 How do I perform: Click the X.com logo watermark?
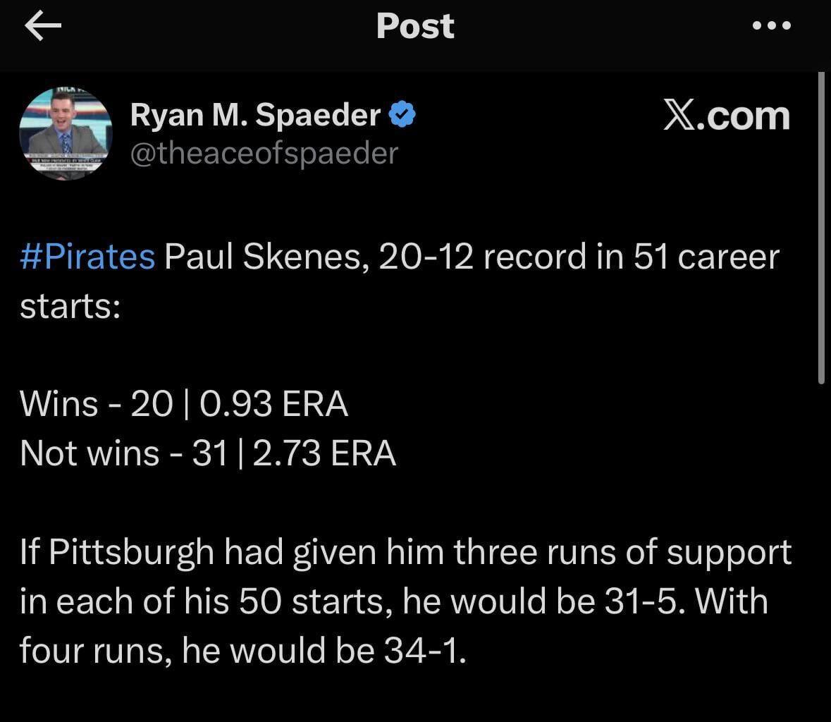(726, 116)
